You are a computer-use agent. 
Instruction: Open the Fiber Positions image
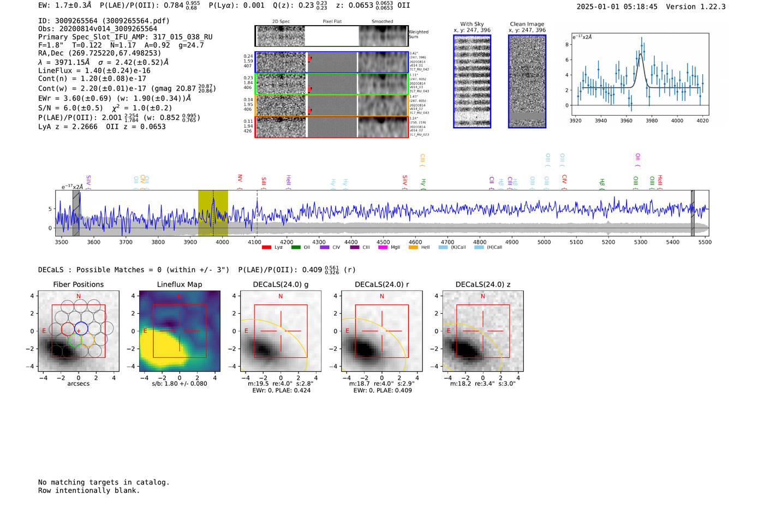pos(79,331)
